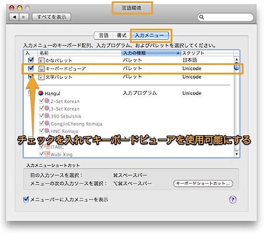Switch to the 書式 tab

(121, 36)
